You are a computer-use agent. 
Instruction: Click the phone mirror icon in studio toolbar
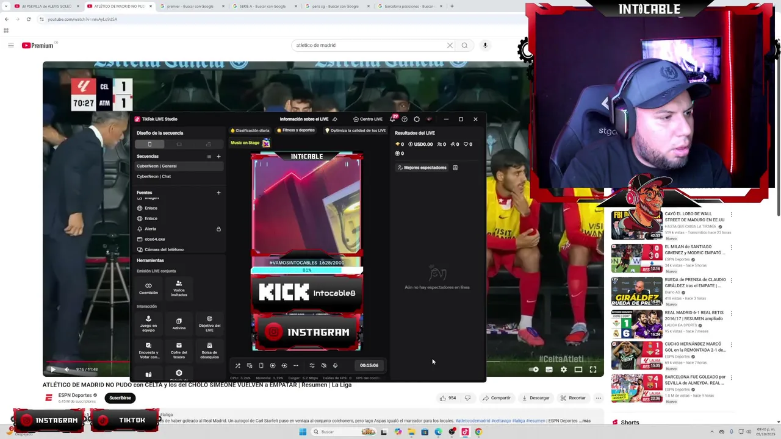pyautogui.click(x=261, y=365)
